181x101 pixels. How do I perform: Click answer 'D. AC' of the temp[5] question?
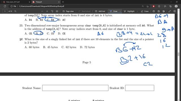pos(62,20)
